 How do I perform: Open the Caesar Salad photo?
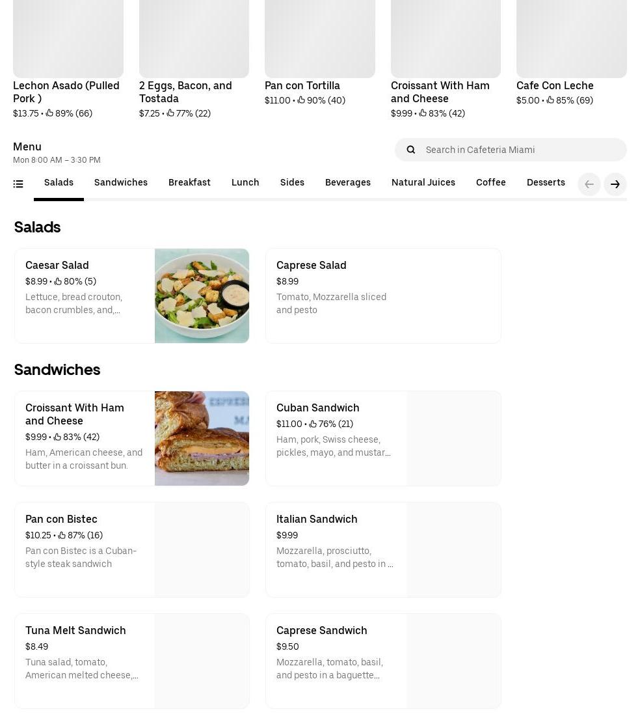coord(202,296)
